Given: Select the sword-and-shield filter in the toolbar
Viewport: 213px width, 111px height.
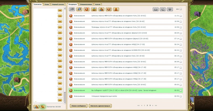Looking at the screenshot, I should (87, 9).
